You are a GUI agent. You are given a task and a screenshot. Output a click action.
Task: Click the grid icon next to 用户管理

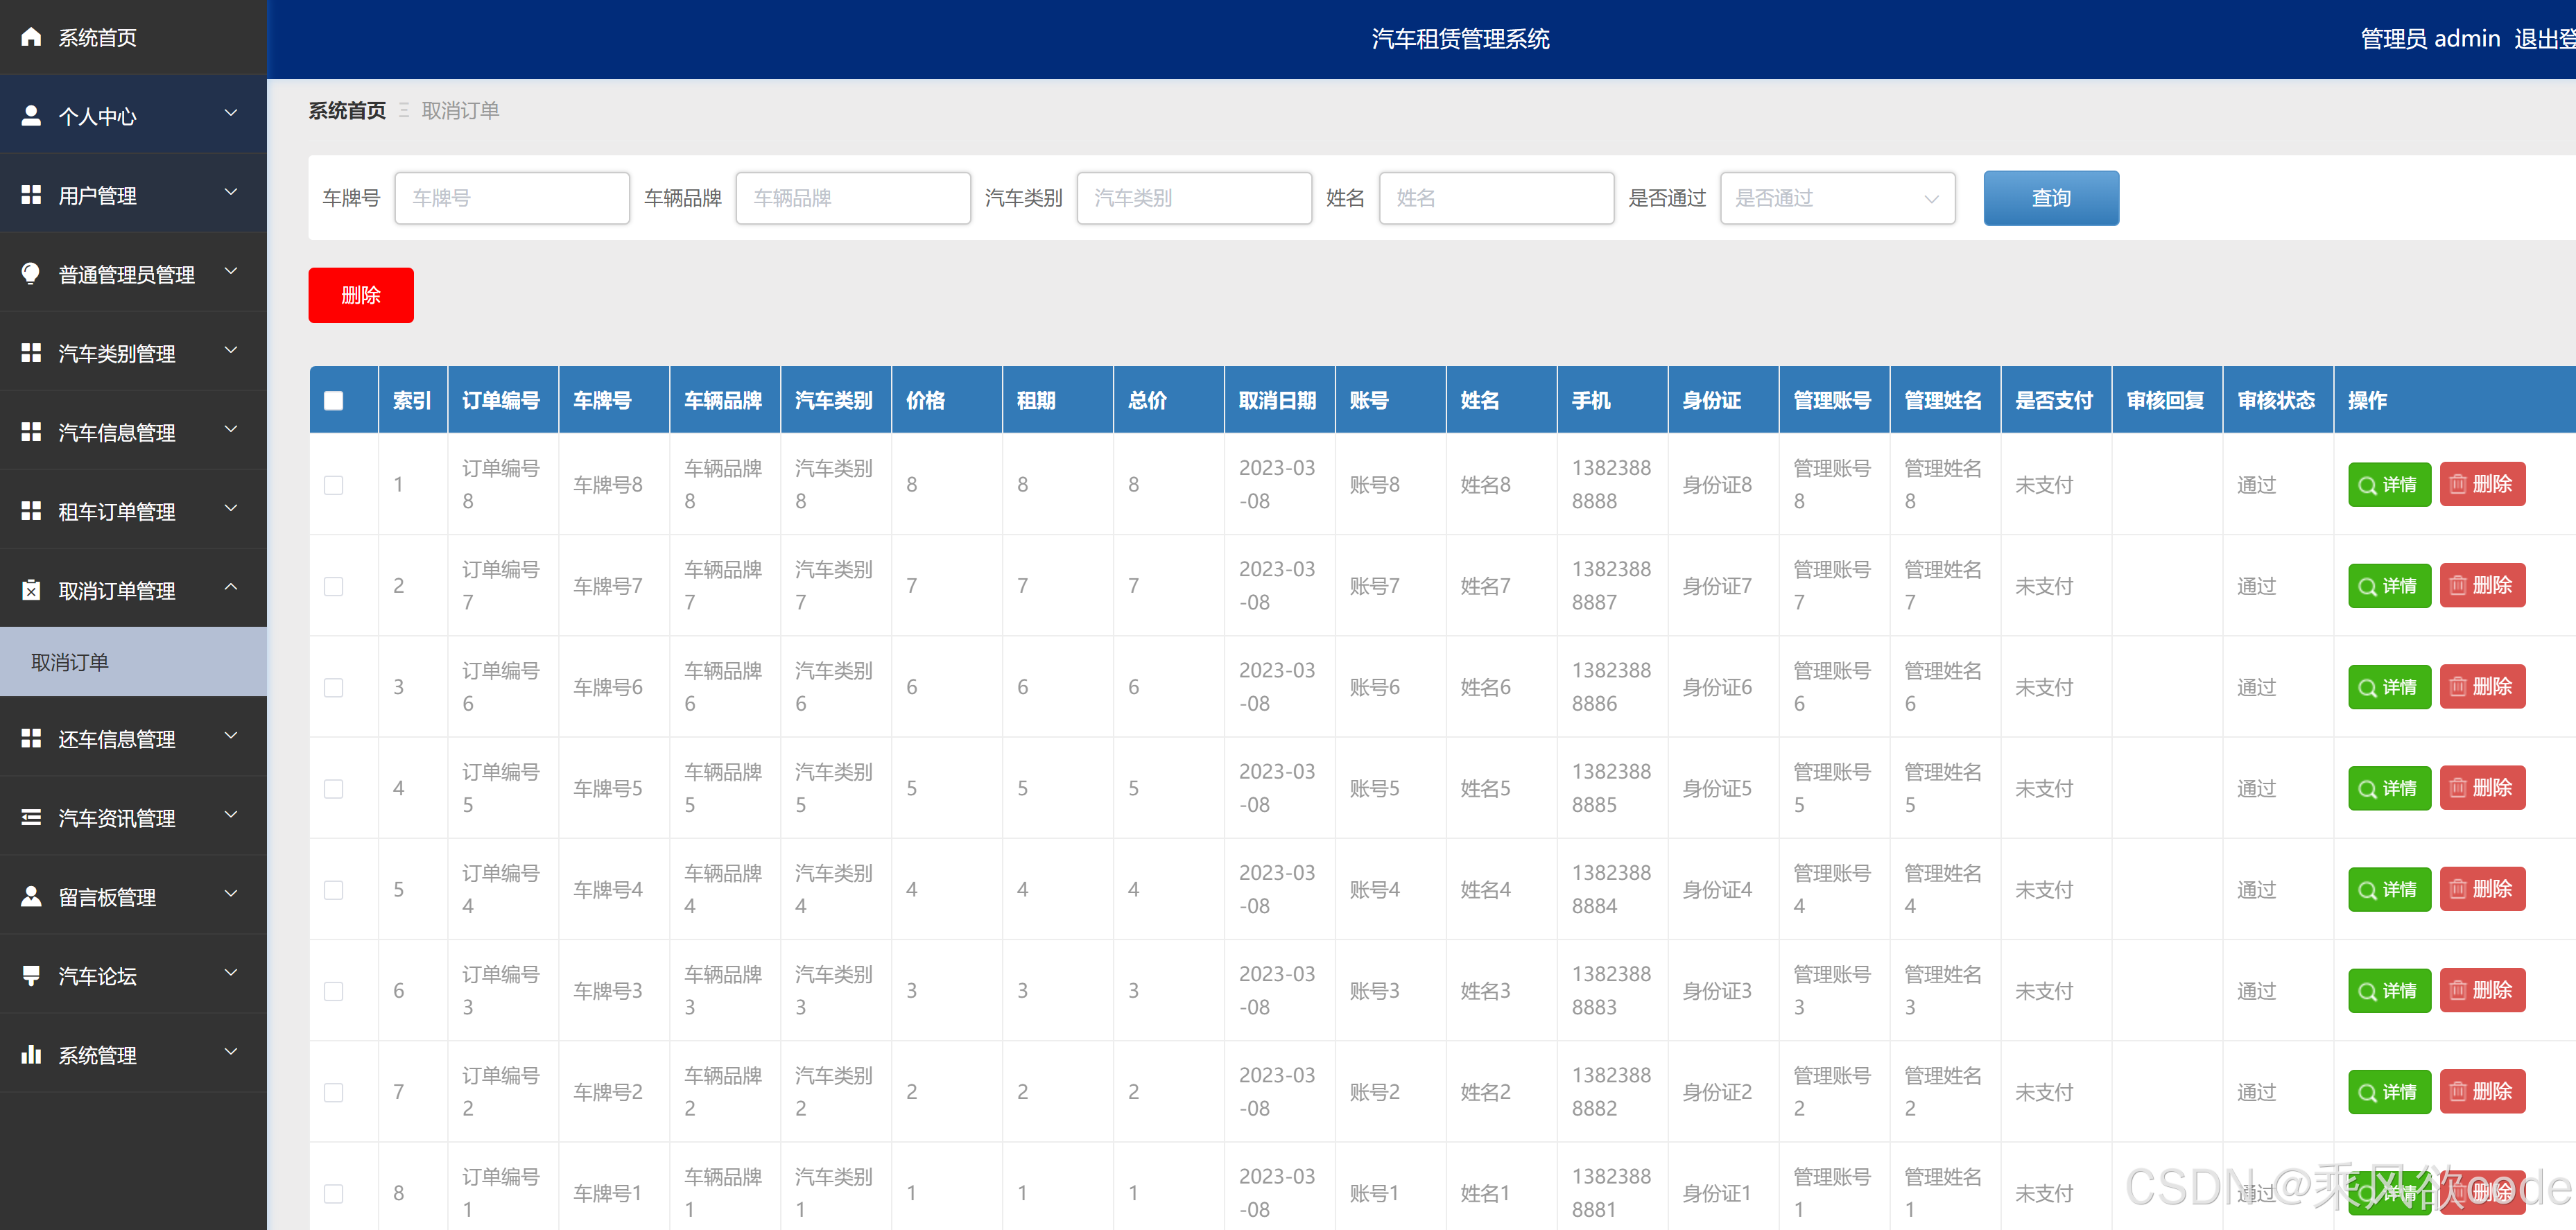click(x=31, y=195)
